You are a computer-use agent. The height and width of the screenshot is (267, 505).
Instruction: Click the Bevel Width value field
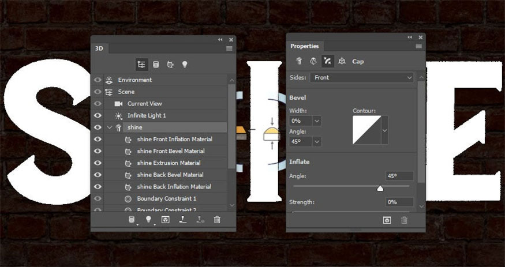[301, 121]
